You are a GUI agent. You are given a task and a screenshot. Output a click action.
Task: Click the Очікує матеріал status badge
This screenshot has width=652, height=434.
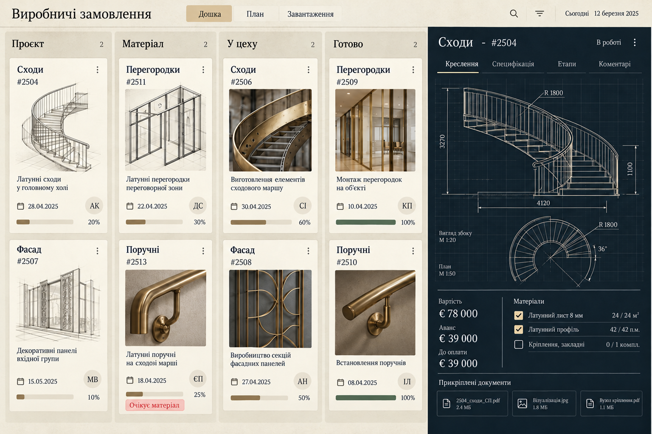click(155, 405)
